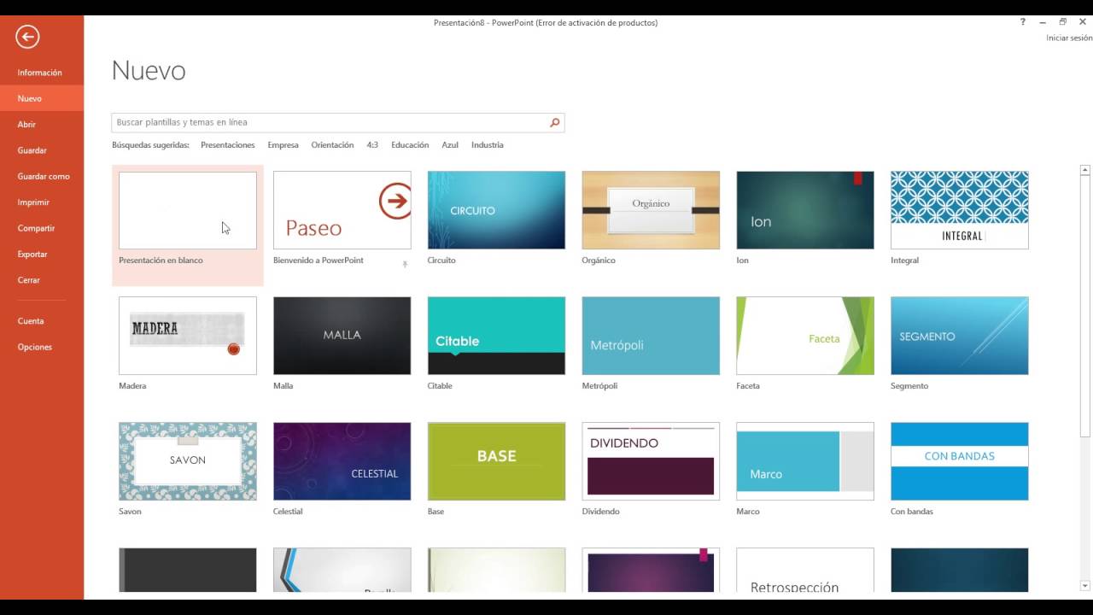Click the Orientación suggested search
The height and width of the screenshot is (615, 1093).
click(332, 145)
